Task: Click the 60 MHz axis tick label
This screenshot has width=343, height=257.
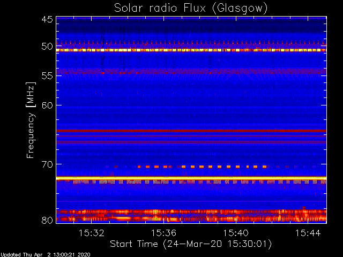Action: (x=47, y=105)
